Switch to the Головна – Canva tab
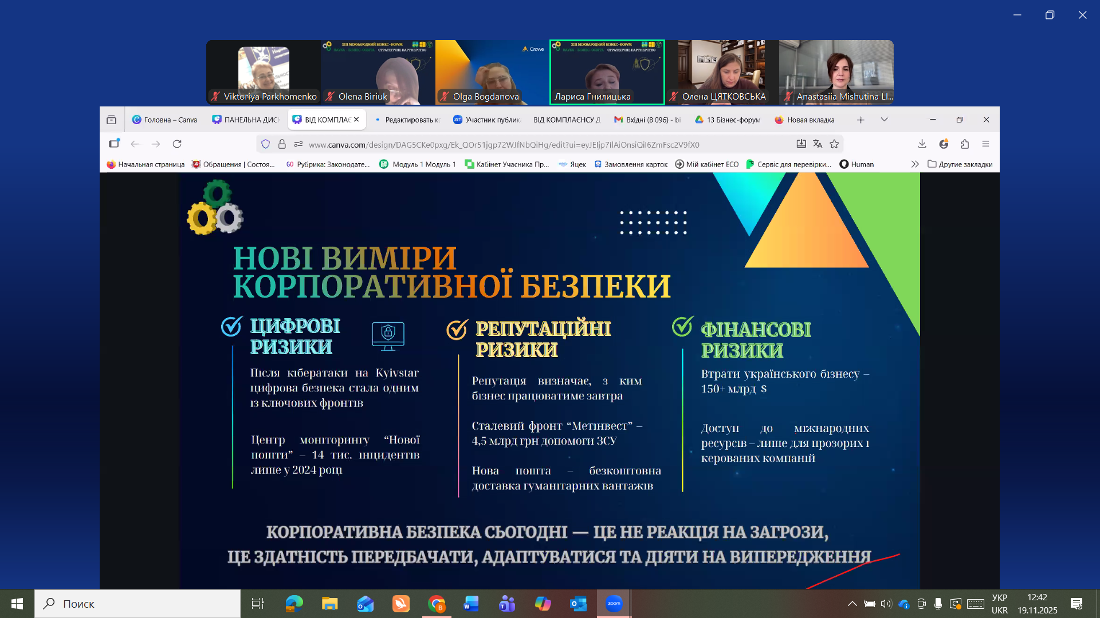 165,120
